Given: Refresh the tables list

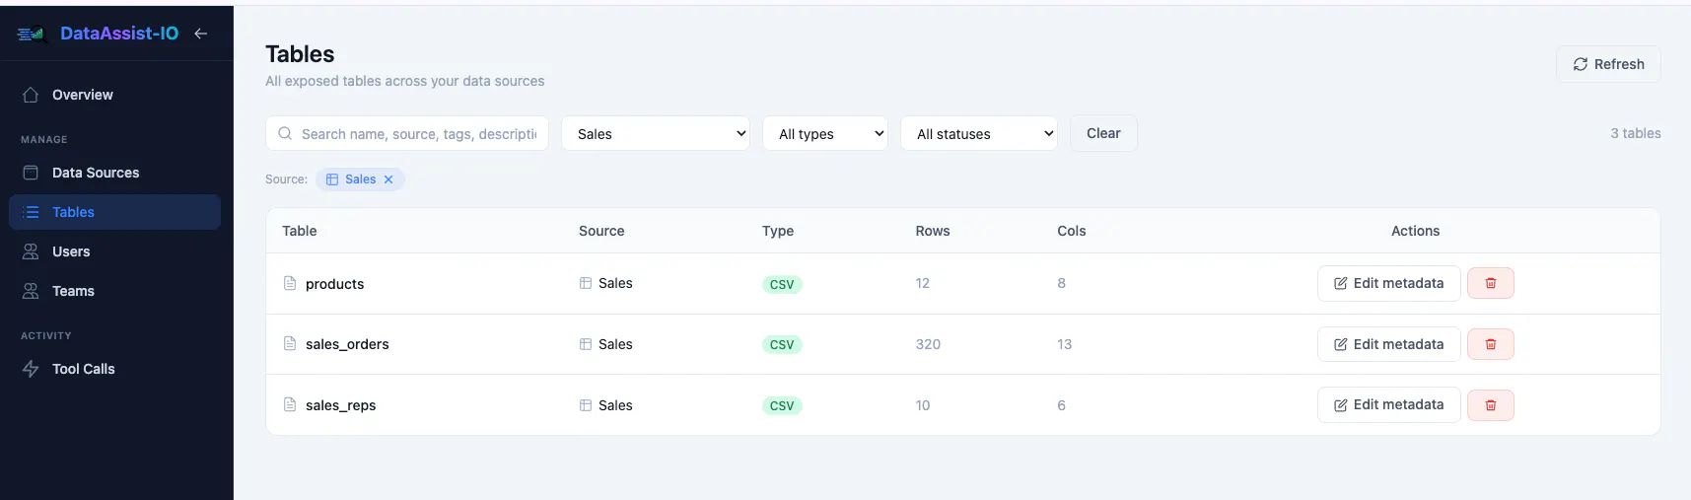Looking at the screenshot, I should pos(1608,64).
